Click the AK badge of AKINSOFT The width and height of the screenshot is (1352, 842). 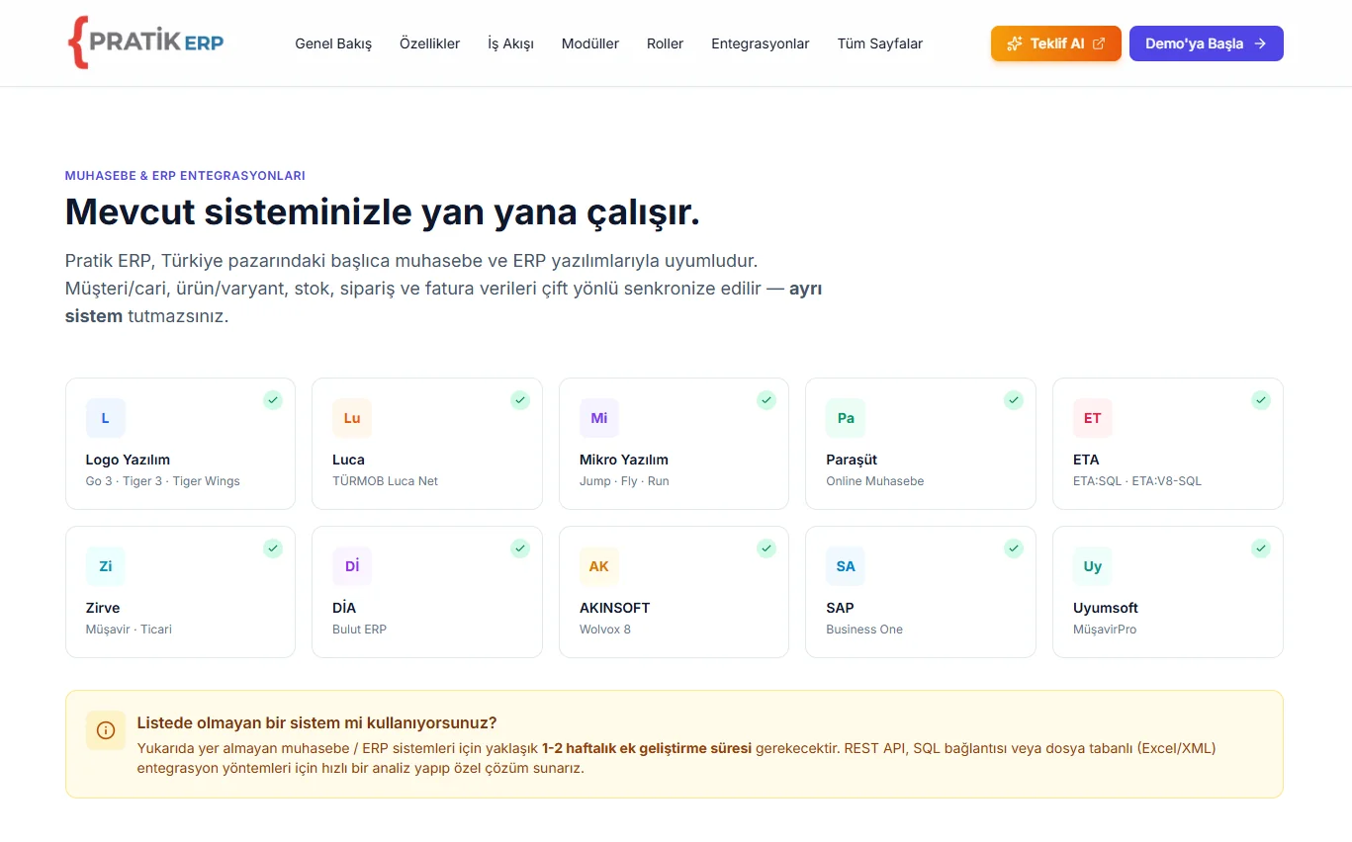click(x=599, y=566)
